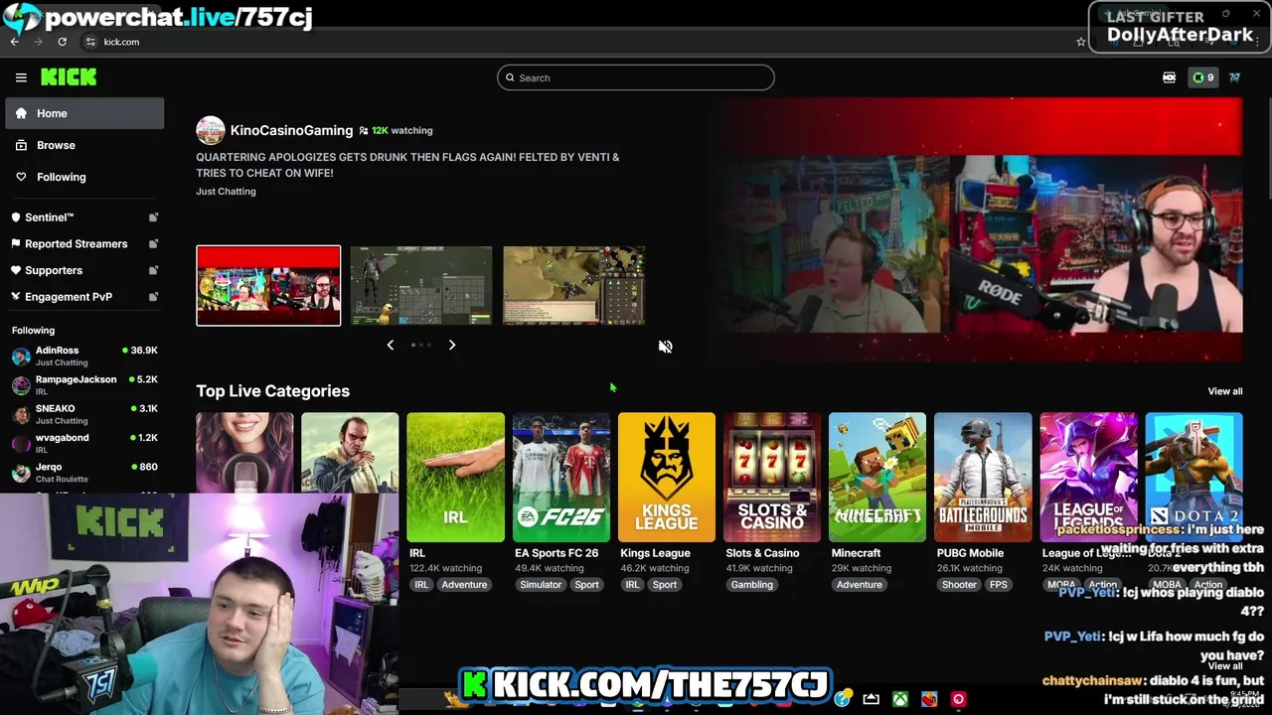The height and width of the screenshot is (715, 1272).
Task: Open the Minecraft category card
Action: pyautogui.click(x=877, y=478)
